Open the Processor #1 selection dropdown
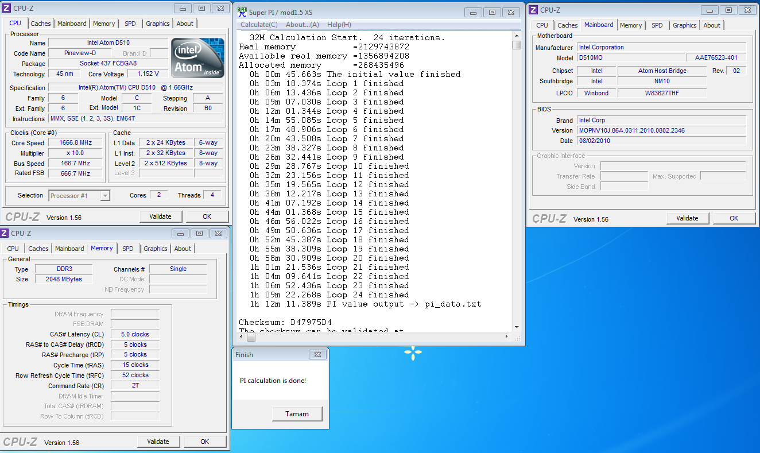 tap(79, 196)
